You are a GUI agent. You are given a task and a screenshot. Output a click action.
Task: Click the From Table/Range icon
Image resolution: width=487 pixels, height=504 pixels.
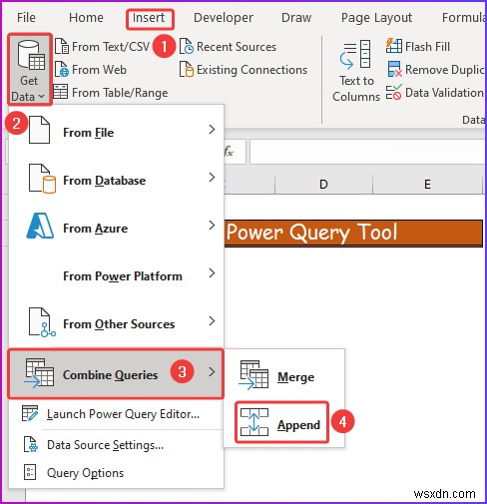coord(61,92)
